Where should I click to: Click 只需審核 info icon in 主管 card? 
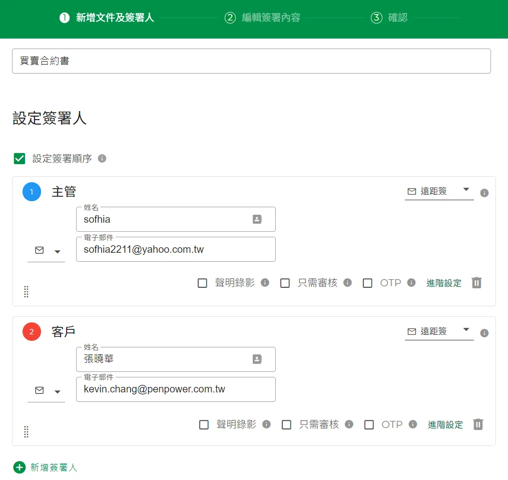click(x=348, y=283)
